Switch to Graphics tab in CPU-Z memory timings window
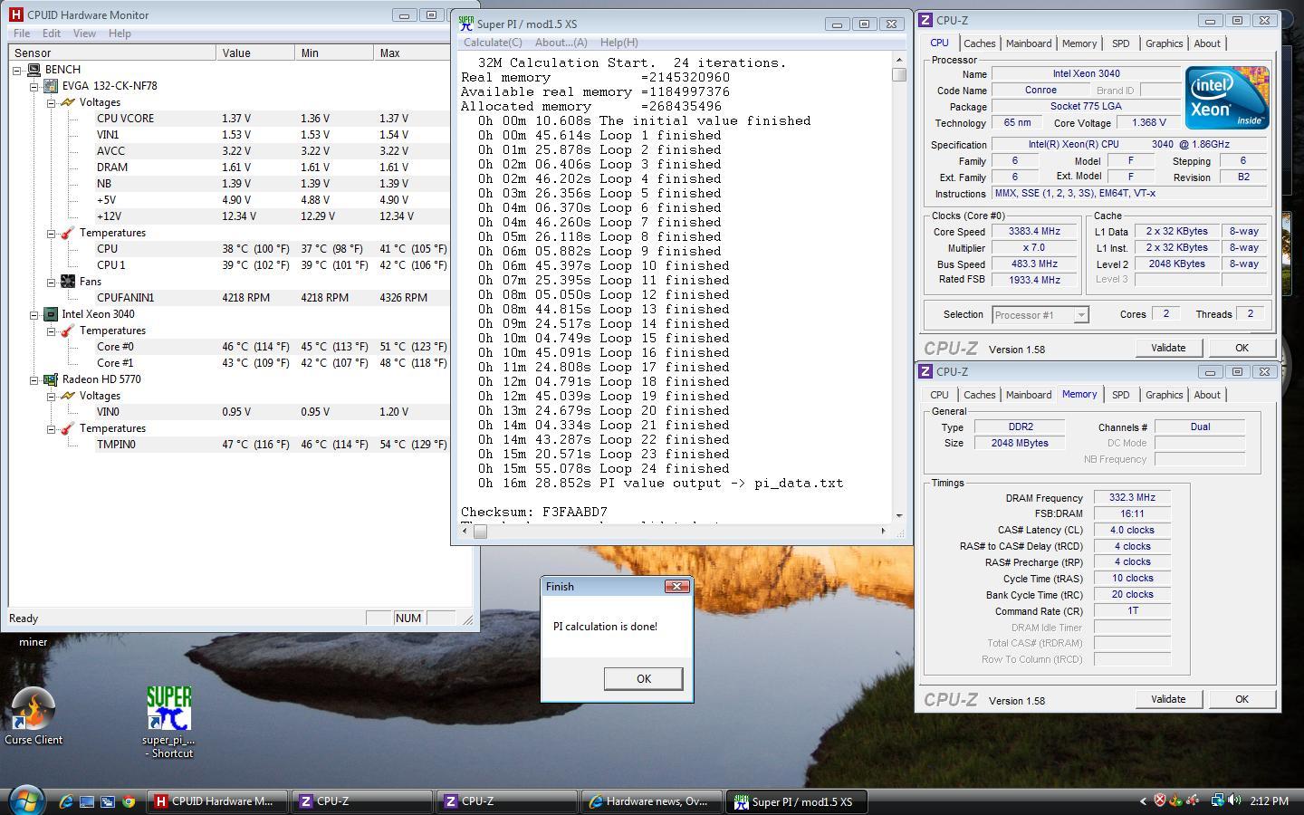 click(1164, 395)
